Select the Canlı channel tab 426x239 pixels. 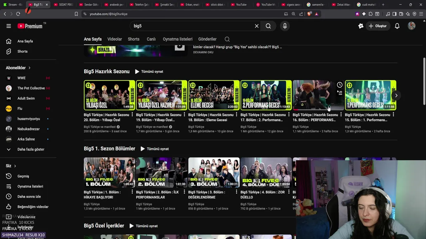[151, 39]
